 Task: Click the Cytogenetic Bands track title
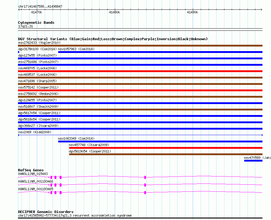[36, 23]
